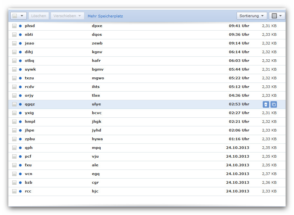Click the subject cgr
The height and width of the screenshot is (215, 294).
point(95,182)
